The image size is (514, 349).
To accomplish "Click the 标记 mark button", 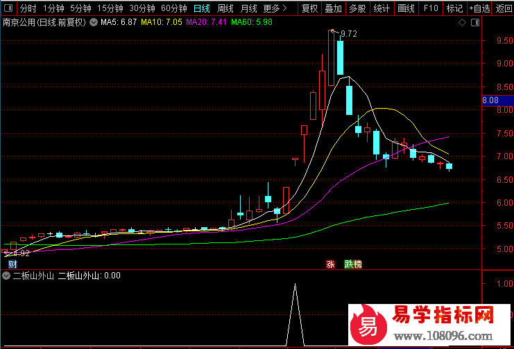I will [454, 8].
